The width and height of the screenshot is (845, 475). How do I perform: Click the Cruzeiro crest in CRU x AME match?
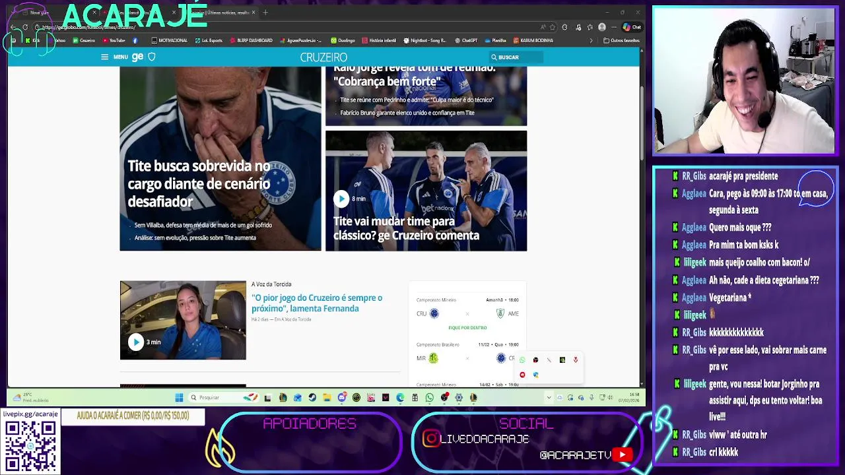(434, 313)
